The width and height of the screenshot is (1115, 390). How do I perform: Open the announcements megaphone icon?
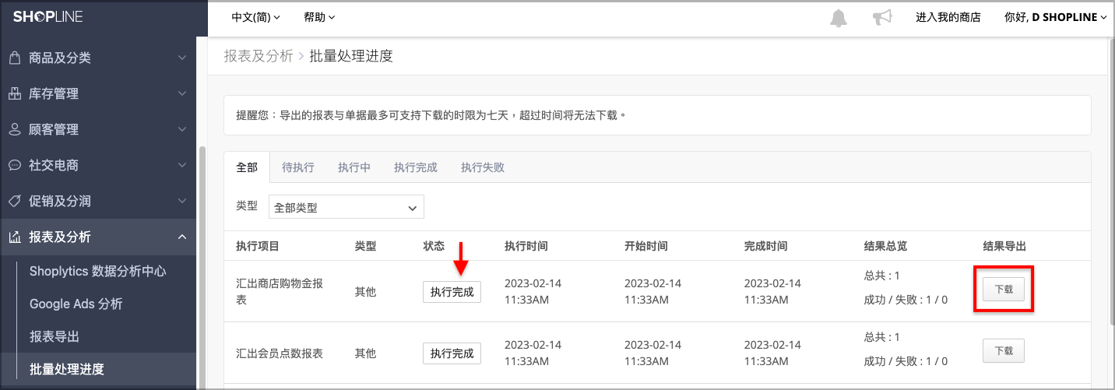[881, 17]
